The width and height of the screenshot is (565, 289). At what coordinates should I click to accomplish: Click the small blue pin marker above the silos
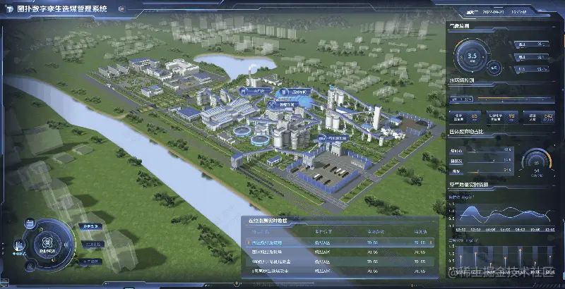coord(331,87)
